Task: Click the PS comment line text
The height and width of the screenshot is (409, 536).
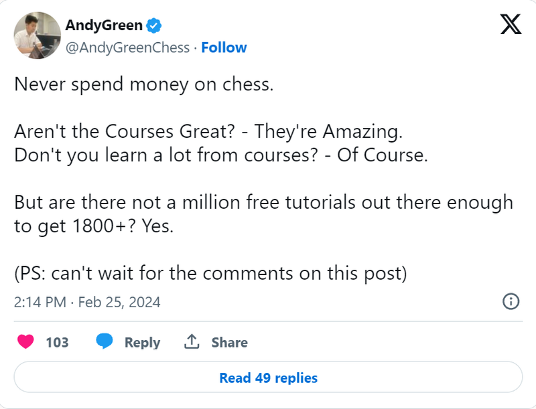Action: point(212,274)
